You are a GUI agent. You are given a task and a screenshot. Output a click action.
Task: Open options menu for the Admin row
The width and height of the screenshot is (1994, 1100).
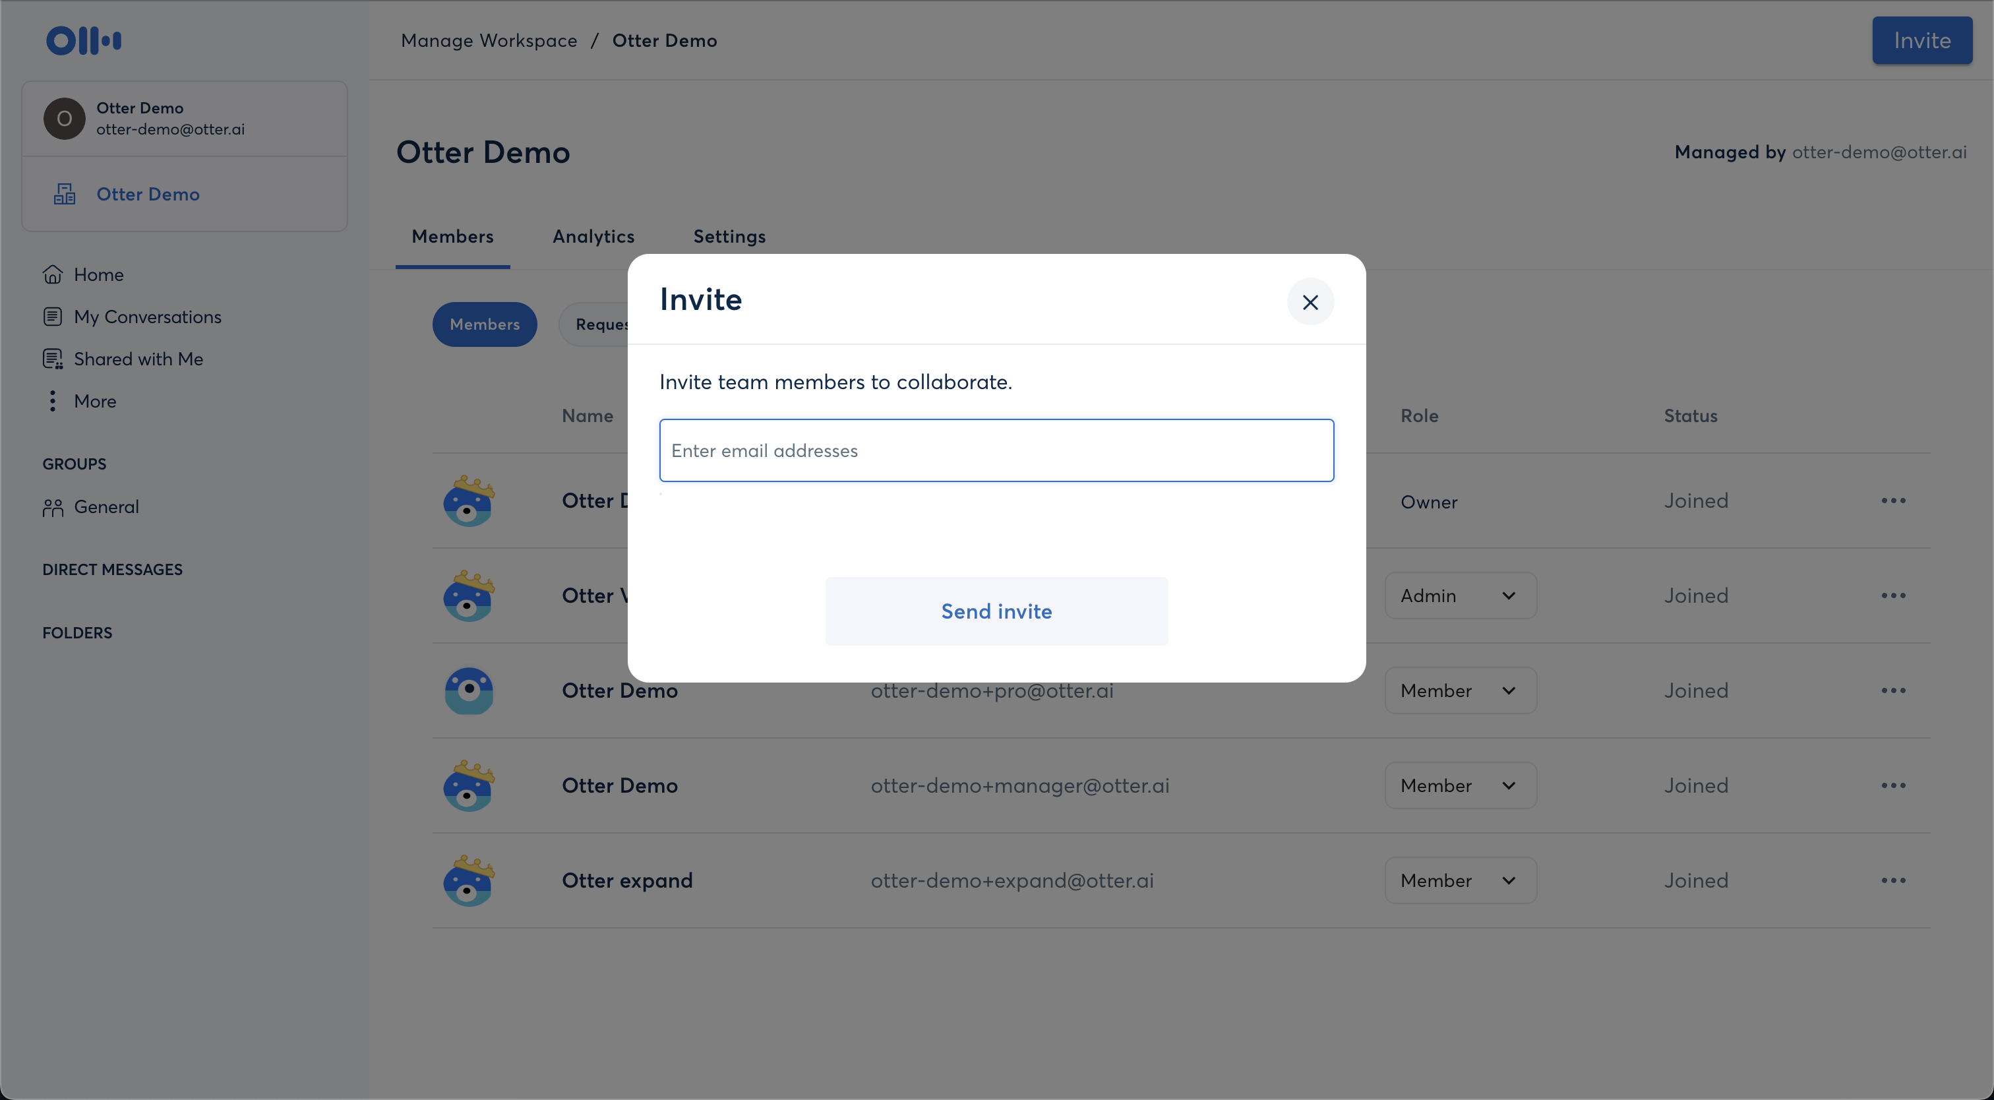[1893, 596]
